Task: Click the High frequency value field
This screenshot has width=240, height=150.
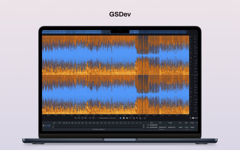Action: point(187,127)
